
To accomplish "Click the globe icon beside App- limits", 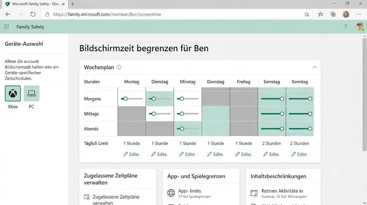I will click(x=171, y=193).
